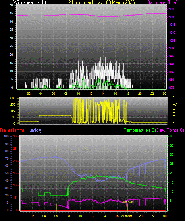Click the blue '60' humidity axis value
185x221 pixels.
click(7, 166)
